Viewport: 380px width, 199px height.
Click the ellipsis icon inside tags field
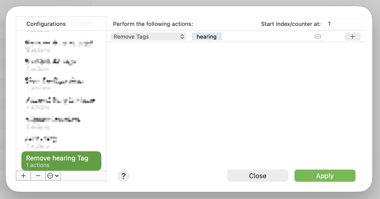[318, 36]
